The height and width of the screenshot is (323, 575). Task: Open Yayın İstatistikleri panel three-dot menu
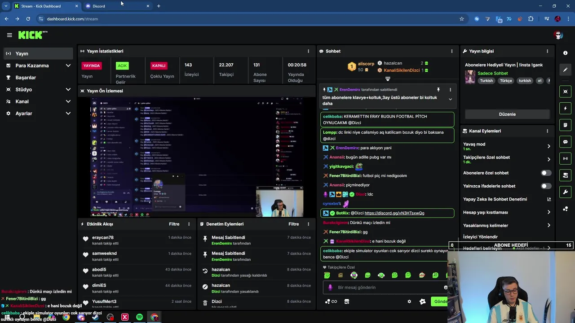pos(308,51)
